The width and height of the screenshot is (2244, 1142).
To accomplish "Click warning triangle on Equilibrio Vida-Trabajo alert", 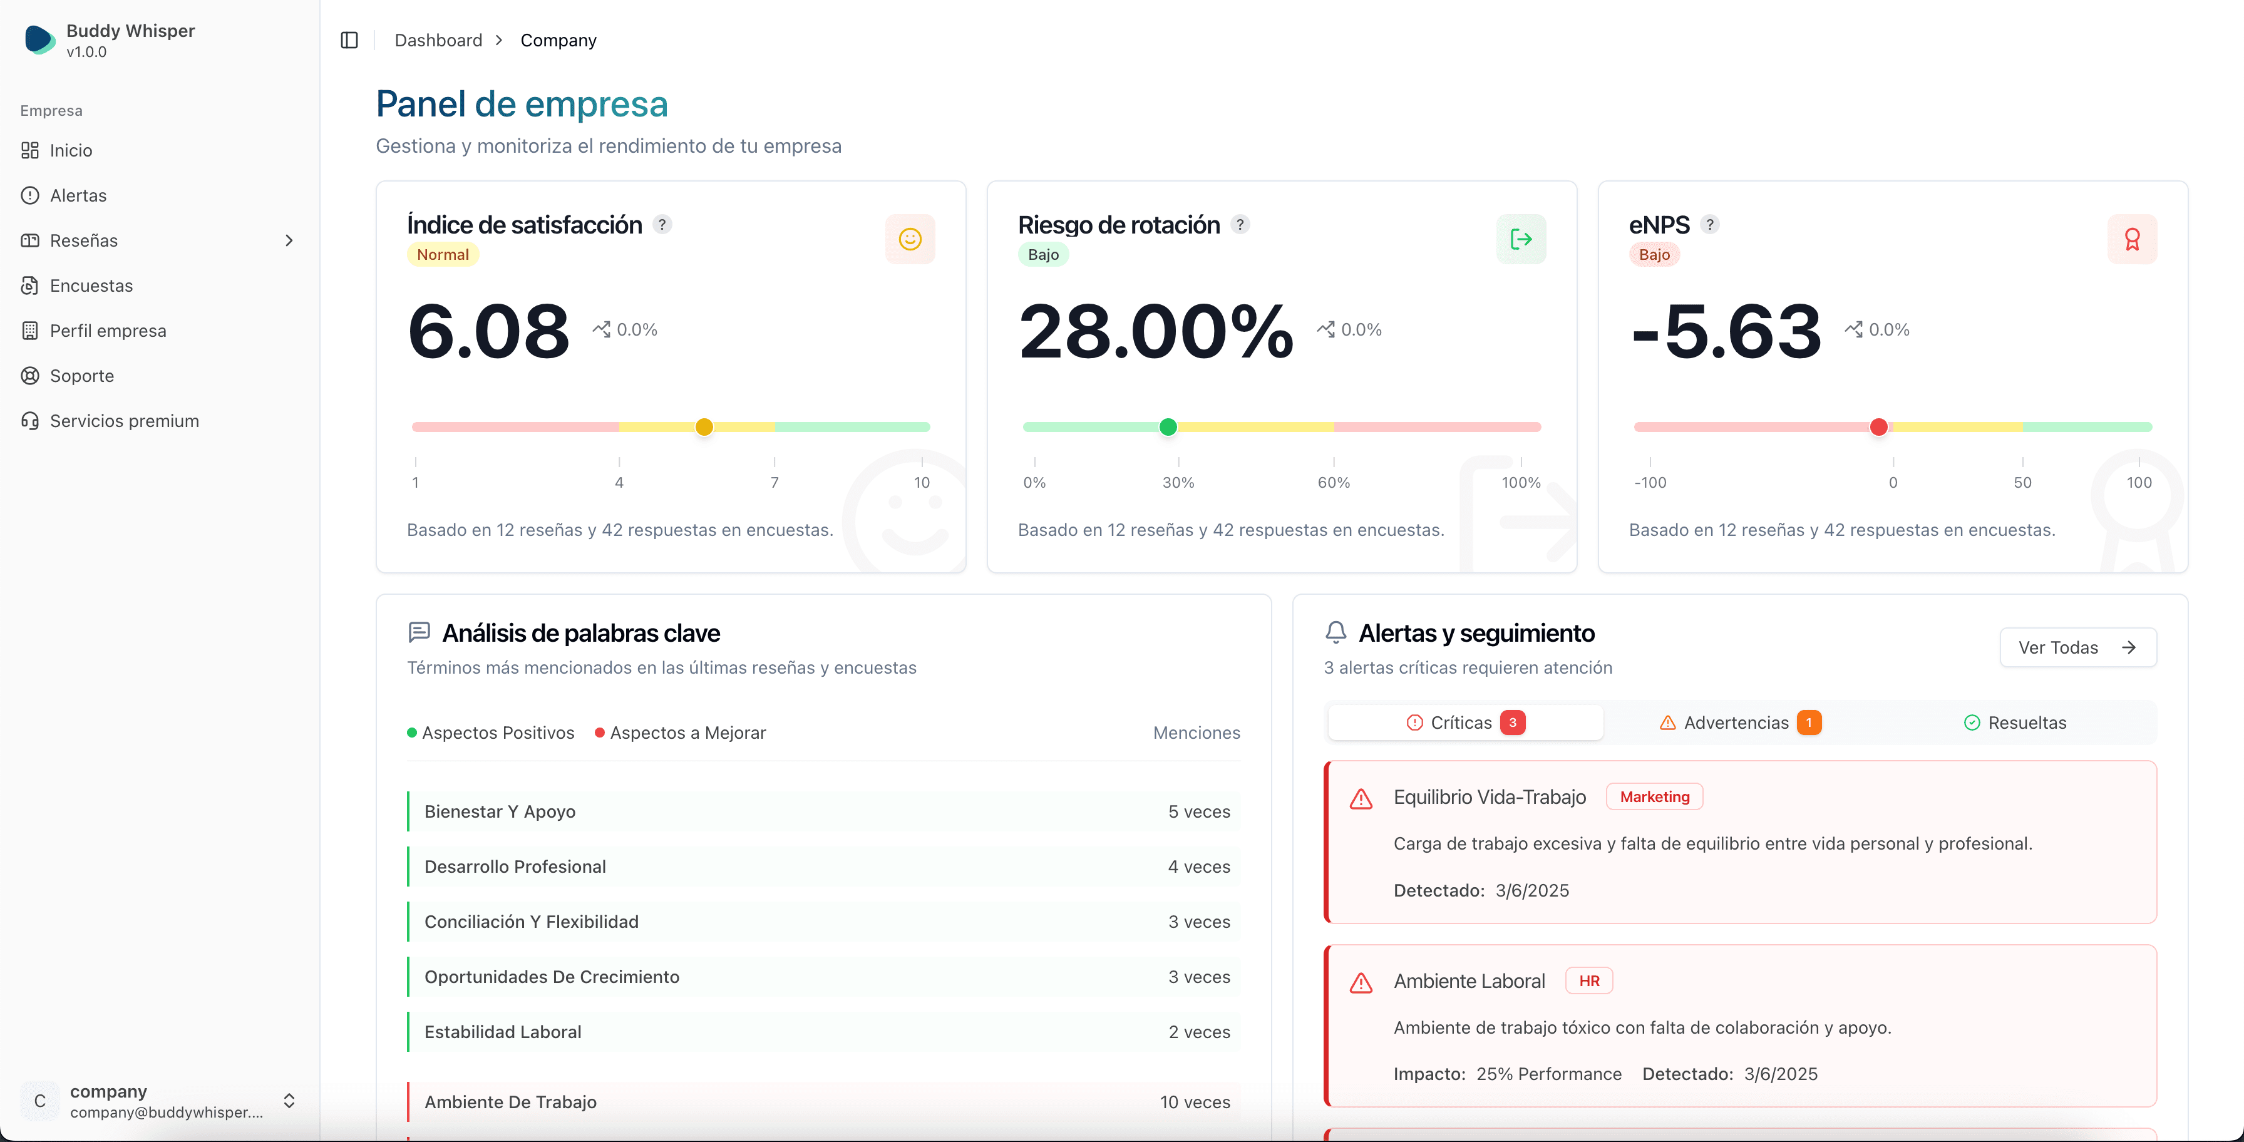I will click(x=1361, y=799).
